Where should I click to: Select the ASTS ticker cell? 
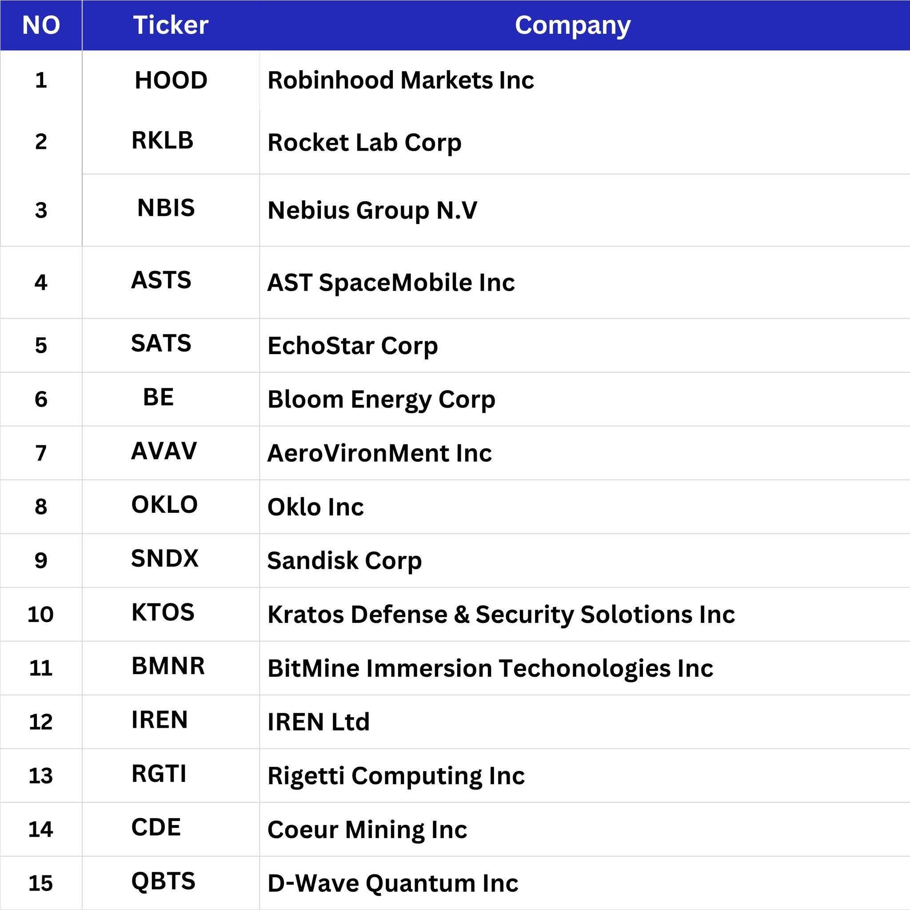point(161,280)
